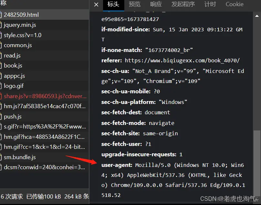
Task: Select the hm.js?7af58385e14cac47c070f request
Action: (45, 106)
